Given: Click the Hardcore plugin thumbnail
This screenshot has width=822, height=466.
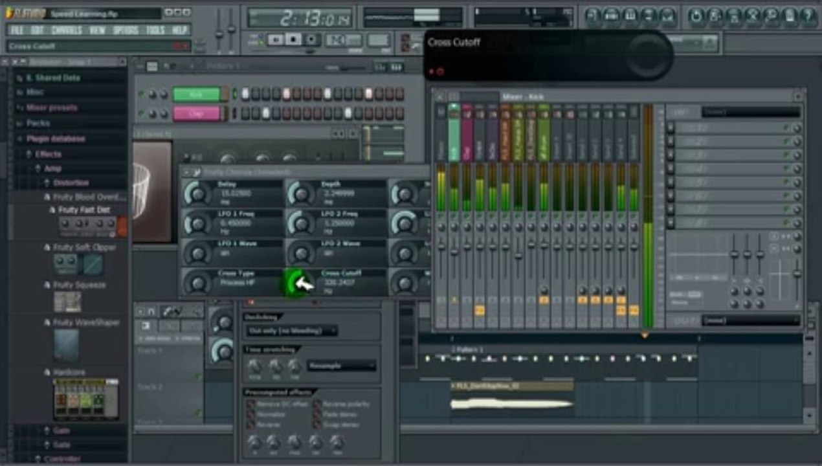Looking at the screenshot, I should [86, 399].
